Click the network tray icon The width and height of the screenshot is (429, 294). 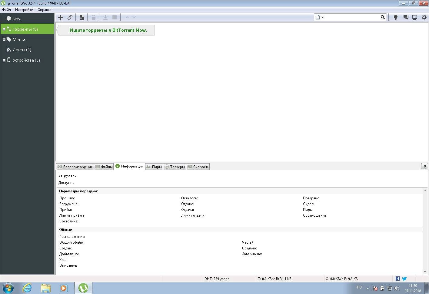coord(389,288)
